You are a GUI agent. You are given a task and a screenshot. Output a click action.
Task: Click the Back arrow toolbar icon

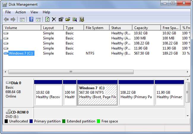point(6,20)
